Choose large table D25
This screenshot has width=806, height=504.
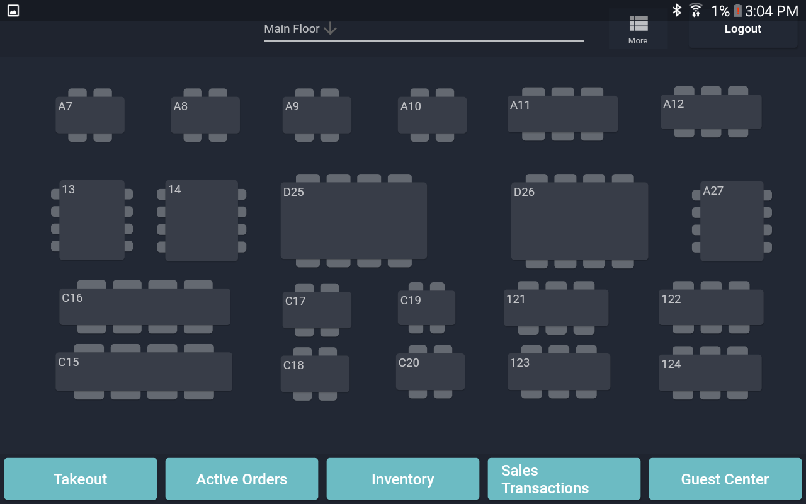[354, 220]
